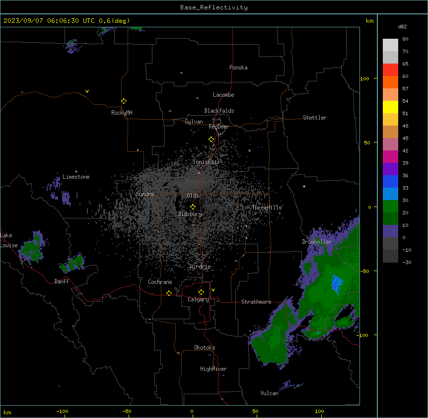Pick the slate purple legend swatch near 10
The height and width of the screenshot is (418, 428).
click(x=390, y=231)
